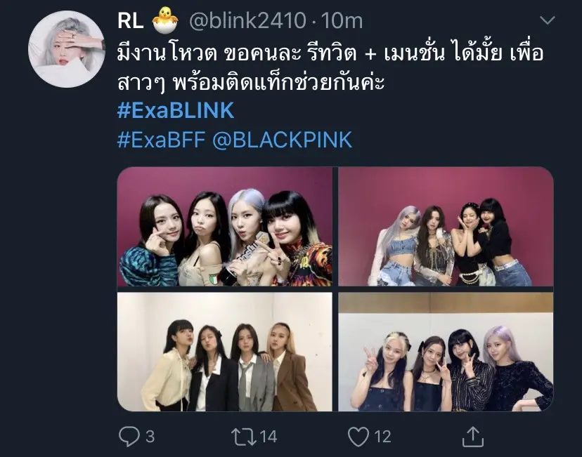Click the reply count number 3
The image size is (582, 457).
click(150, 437)
